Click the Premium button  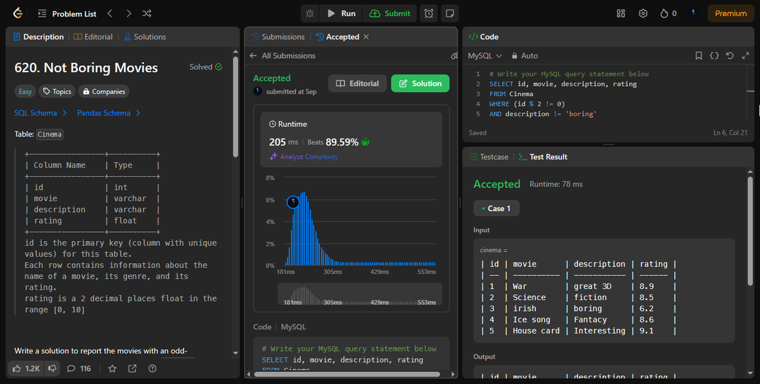pyautogui.click(x=731, y=13)
